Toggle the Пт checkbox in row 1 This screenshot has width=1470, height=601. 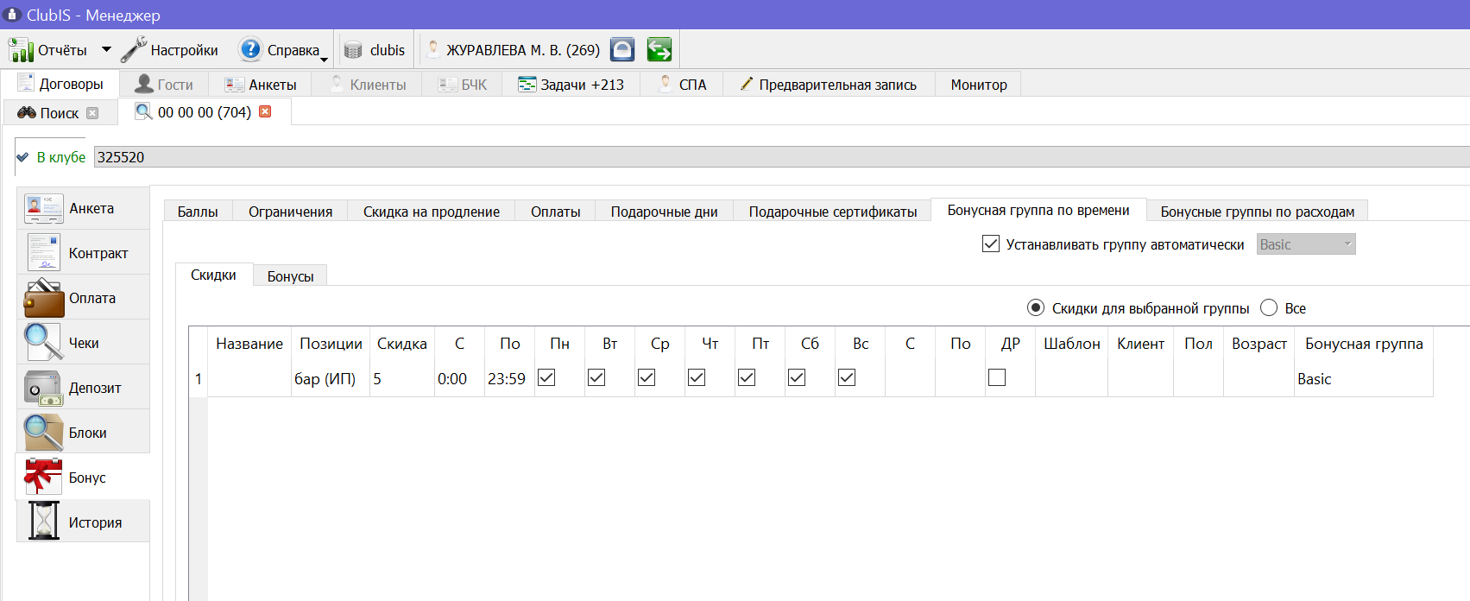[x=747, y=377]
